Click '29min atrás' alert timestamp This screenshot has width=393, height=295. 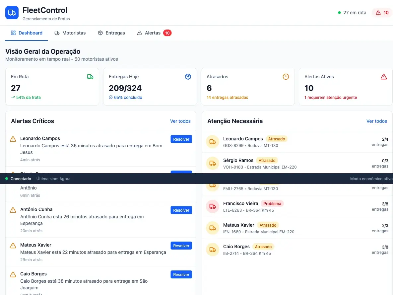[31, 259]
